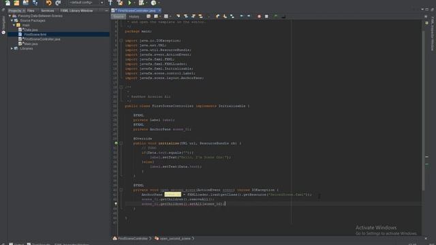Image resolution: width=436 pixels, height=245 pixels.
Task: Click the Previous Bookmark icon
Action: 217,16
